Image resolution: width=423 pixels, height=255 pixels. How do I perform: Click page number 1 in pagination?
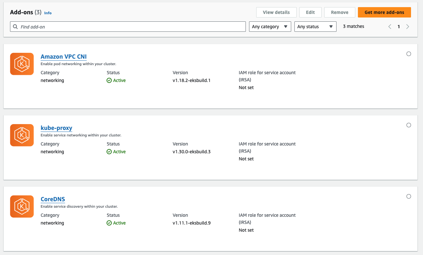(399, 27)
